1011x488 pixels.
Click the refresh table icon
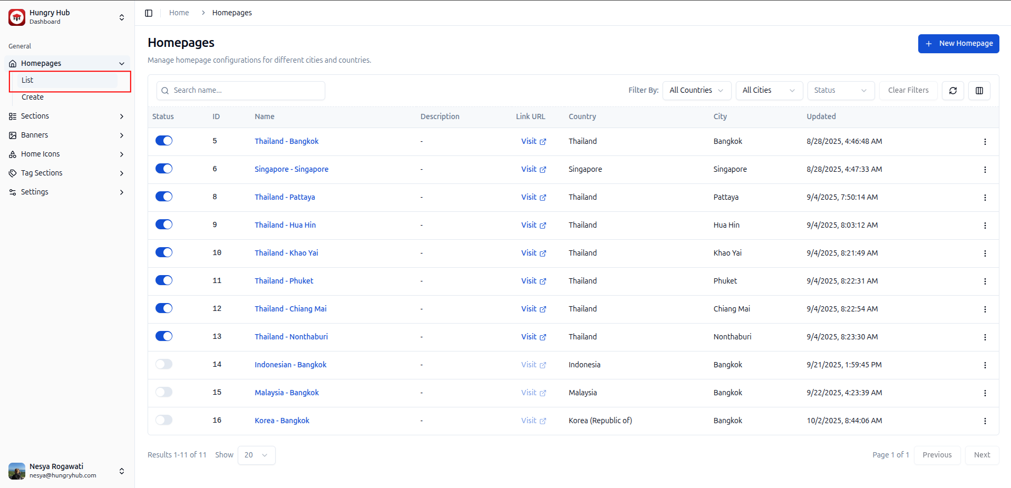(x=952, y=91)
